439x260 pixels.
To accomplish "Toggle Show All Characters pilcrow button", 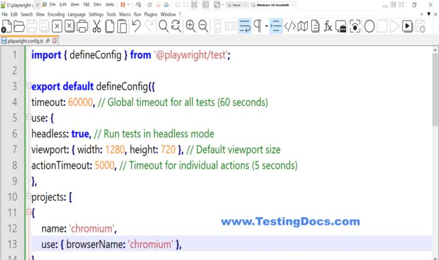I will (257, 26).
